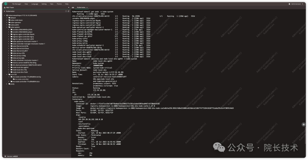This screenshot has height=160, width=308.
Task: Collapse the kube-system namespace
Action: (x=7, y=27)
